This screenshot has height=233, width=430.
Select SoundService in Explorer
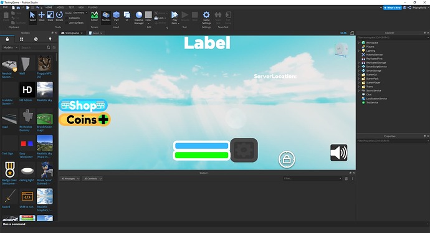pos(373,90)
